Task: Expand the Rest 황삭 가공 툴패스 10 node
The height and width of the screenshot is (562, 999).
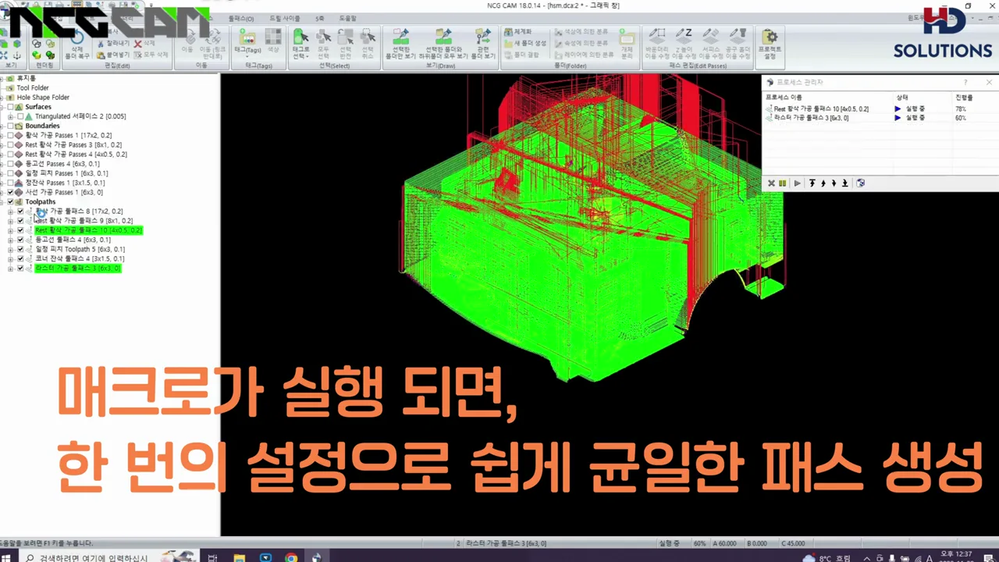Action: (11, 230)
